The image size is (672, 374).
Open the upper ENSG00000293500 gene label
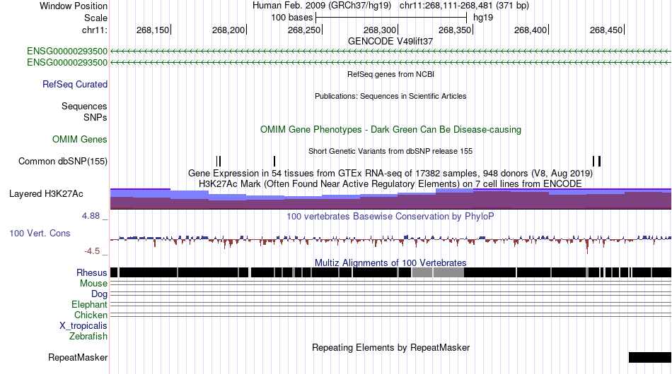(67, 52)
